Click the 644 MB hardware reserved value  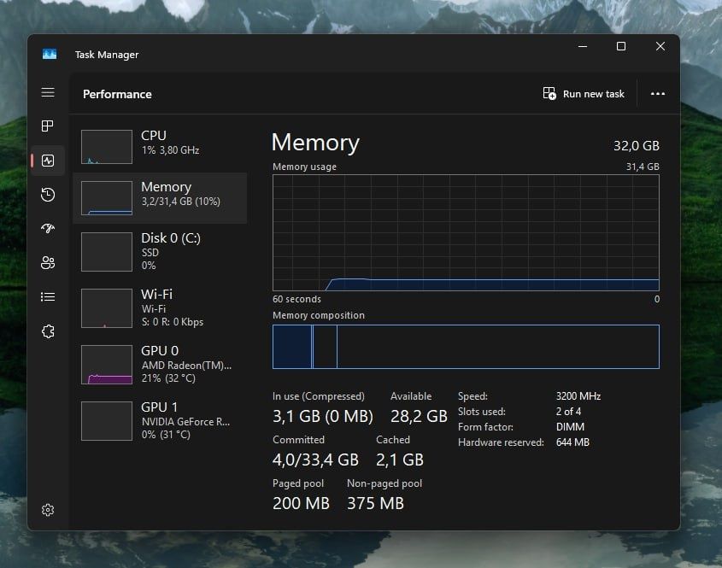[x=572, y=442]
